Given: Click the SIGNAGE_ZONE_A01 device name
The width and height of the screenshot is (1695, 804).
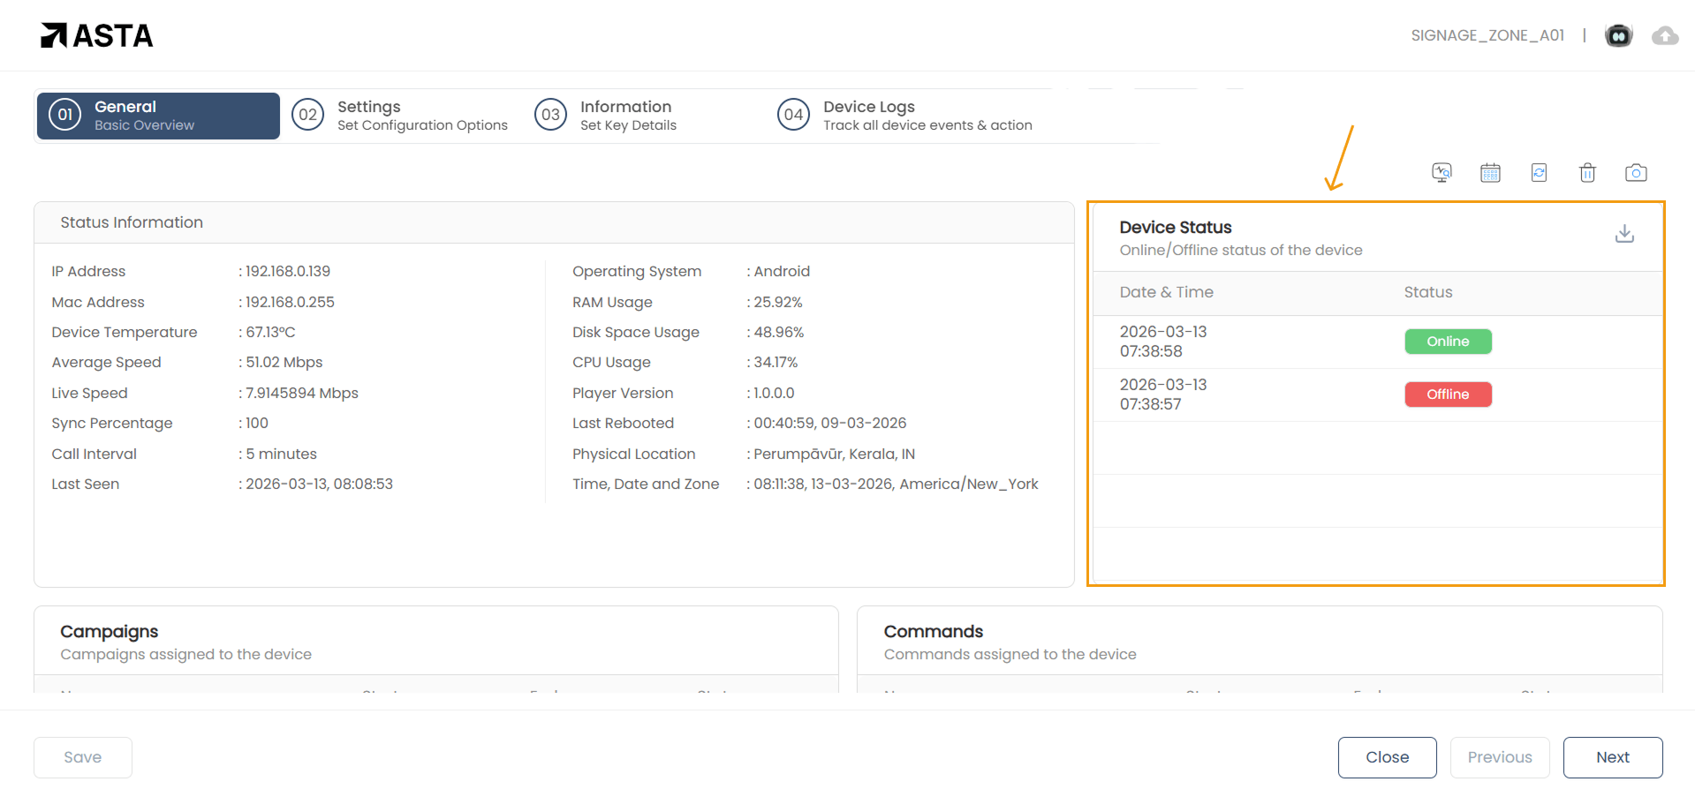Looking at the screenshot, I should [x=1487, y=35].
